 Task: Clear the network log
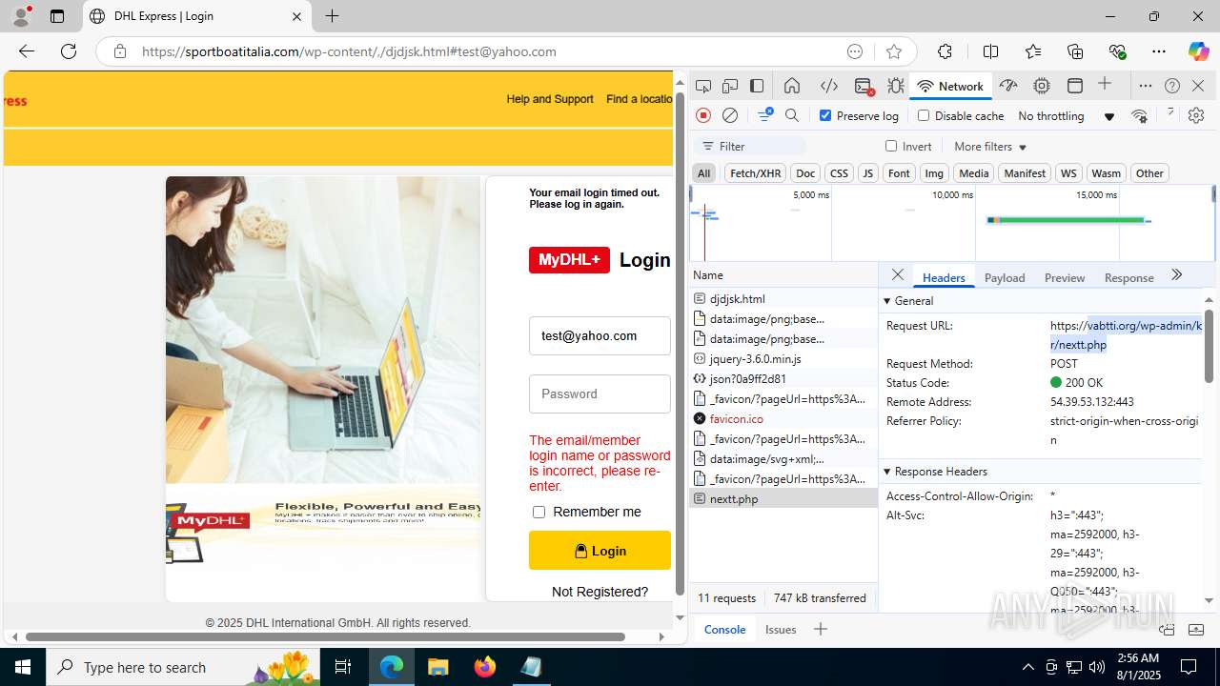tap(730, 115)
